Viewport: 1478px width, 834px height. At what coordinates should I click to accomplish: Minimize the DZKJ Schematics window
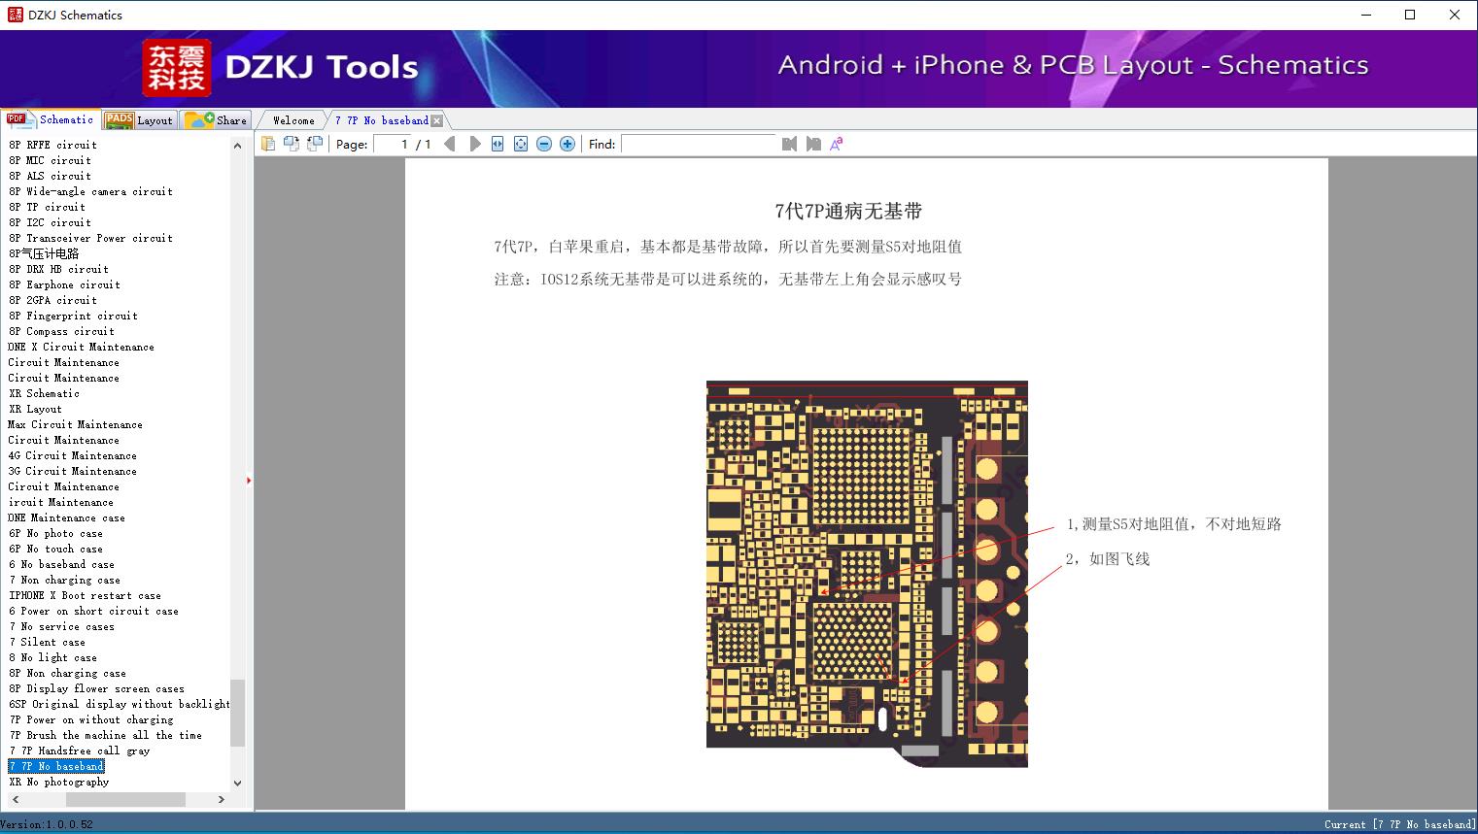click(x=1365, y=15)
